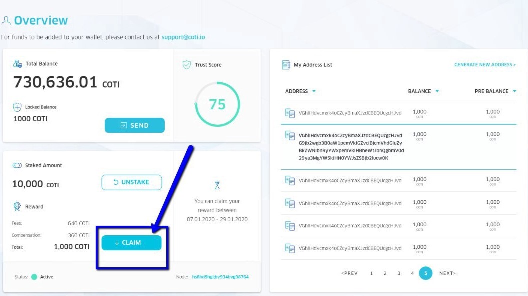Screen dimensions: 528x296
Task: Click the Total Balance wallet icon
Action: [17, 64]
